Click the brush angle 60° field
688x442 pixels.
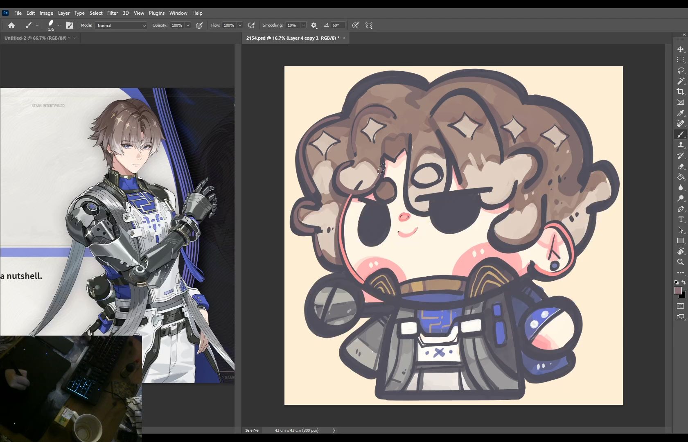(x=338, y=25)
